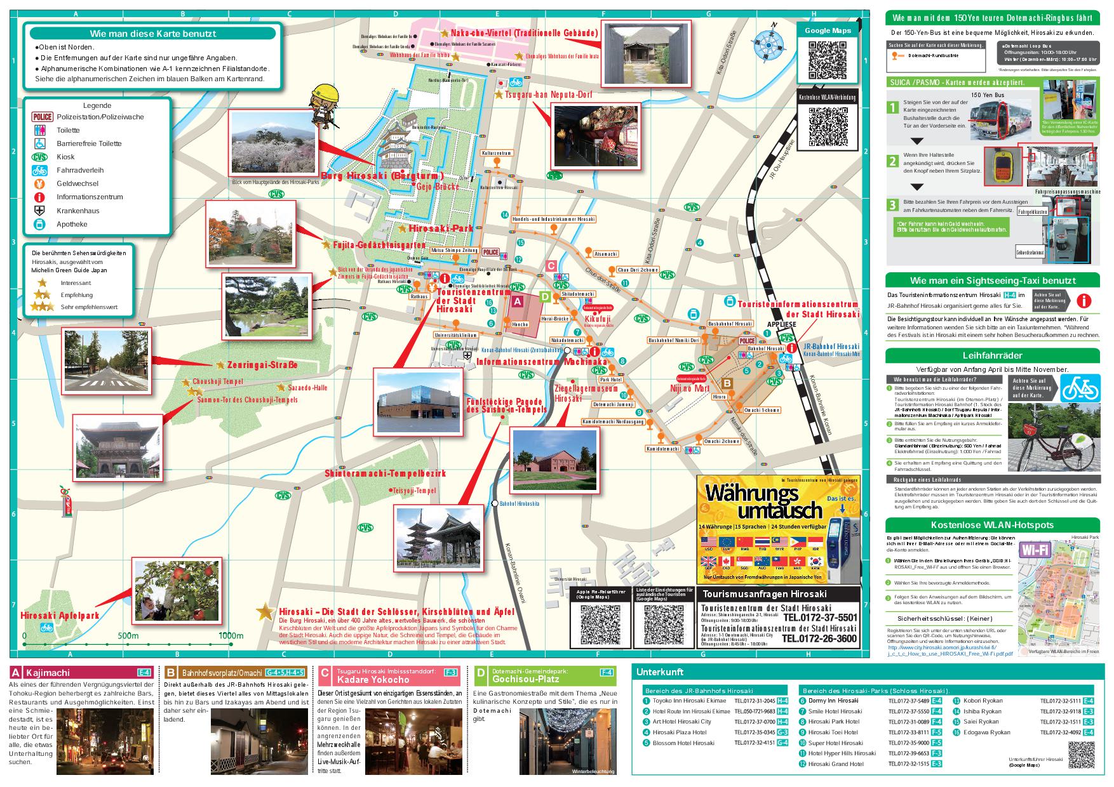Screen dimensions: 1114x787
Task: Click the Kostenlose WLAN-Verbindung QR code
Action: coord(828,127)
